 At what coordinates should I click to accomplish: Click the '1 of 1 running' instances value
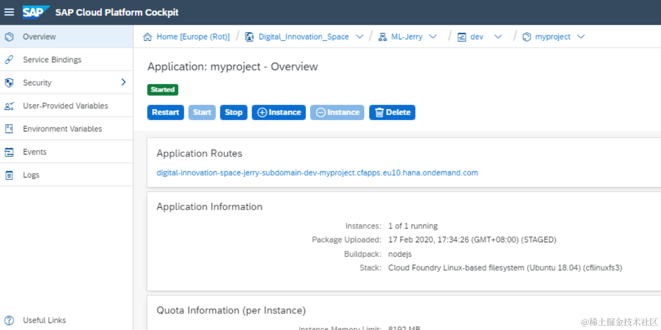(413, 226)
